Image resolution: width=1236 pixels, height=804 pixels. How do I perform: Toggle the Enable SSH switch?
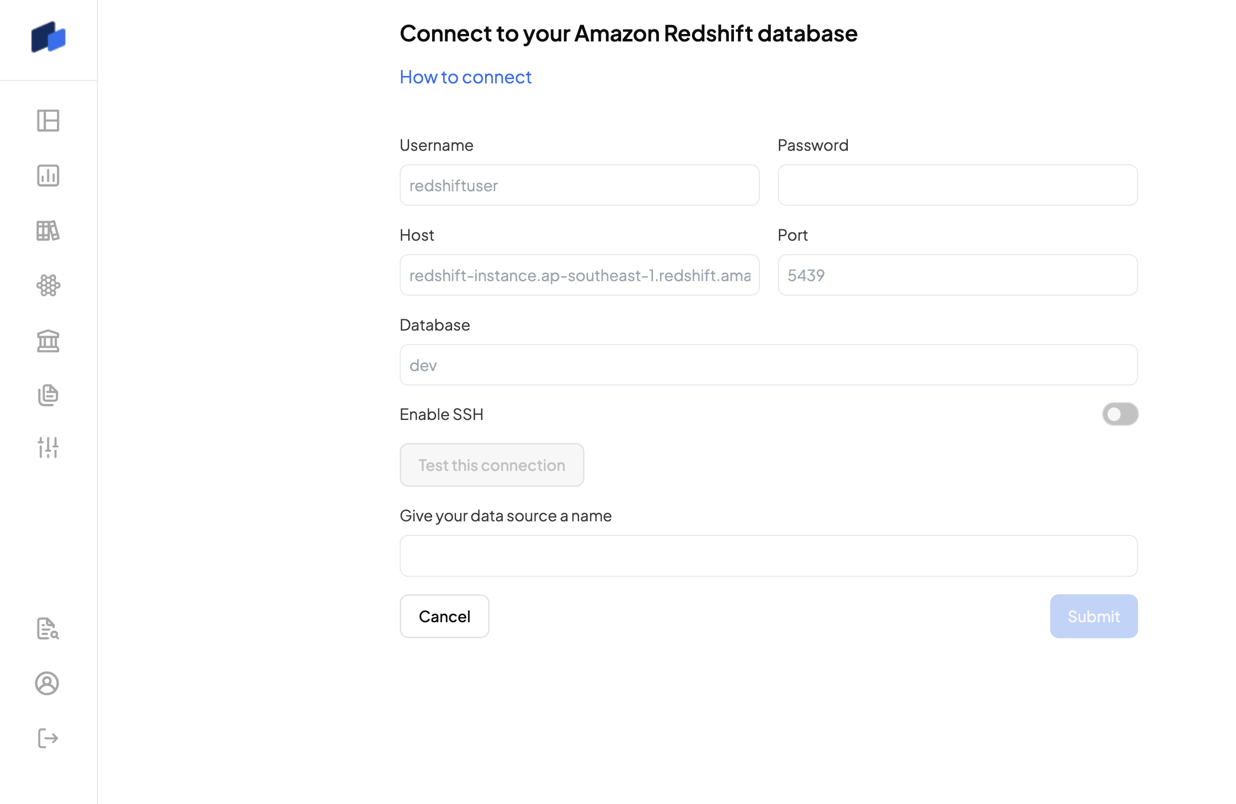pyautogui.click(x=1120, y=414)
